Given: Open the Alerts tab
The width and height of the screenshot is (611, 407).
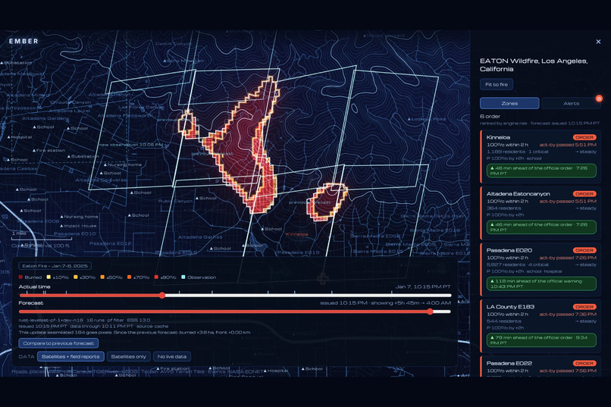Looking at the screenshot, I should [x=571, y=103].
